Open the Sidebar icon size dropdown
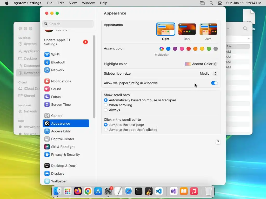266x199 pixels. pyautogui.click(x=208, y=73)
